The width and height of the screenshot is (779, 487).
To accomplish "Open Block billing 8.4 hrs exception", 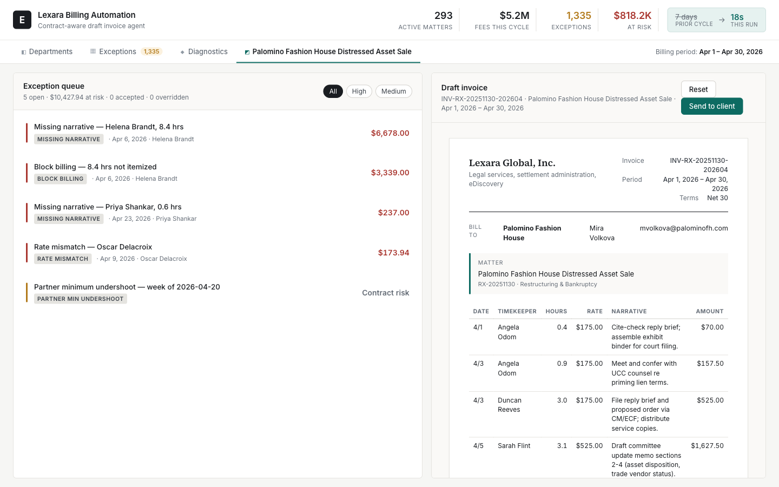I will 217,173.
